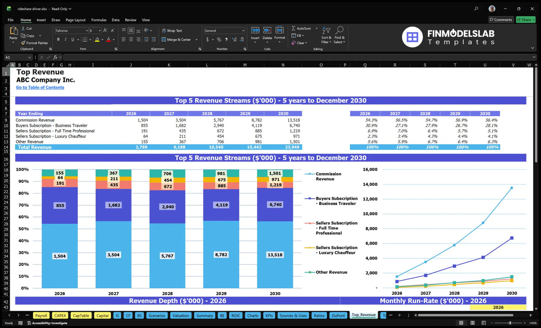Viewport: 541px width, 328px height.
Task: Open the Fill dropdown
Action: pyautogui.click(x=298, y=36)
